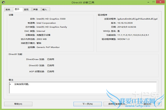The image size is (166, 110).
Task: Select device name Intel(R) HD Graphics 5500
Action: click(x=51, y=19)
